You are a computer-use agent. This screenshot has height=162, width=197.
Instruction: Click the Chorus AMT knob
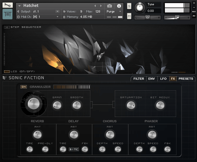click(110, 135)
